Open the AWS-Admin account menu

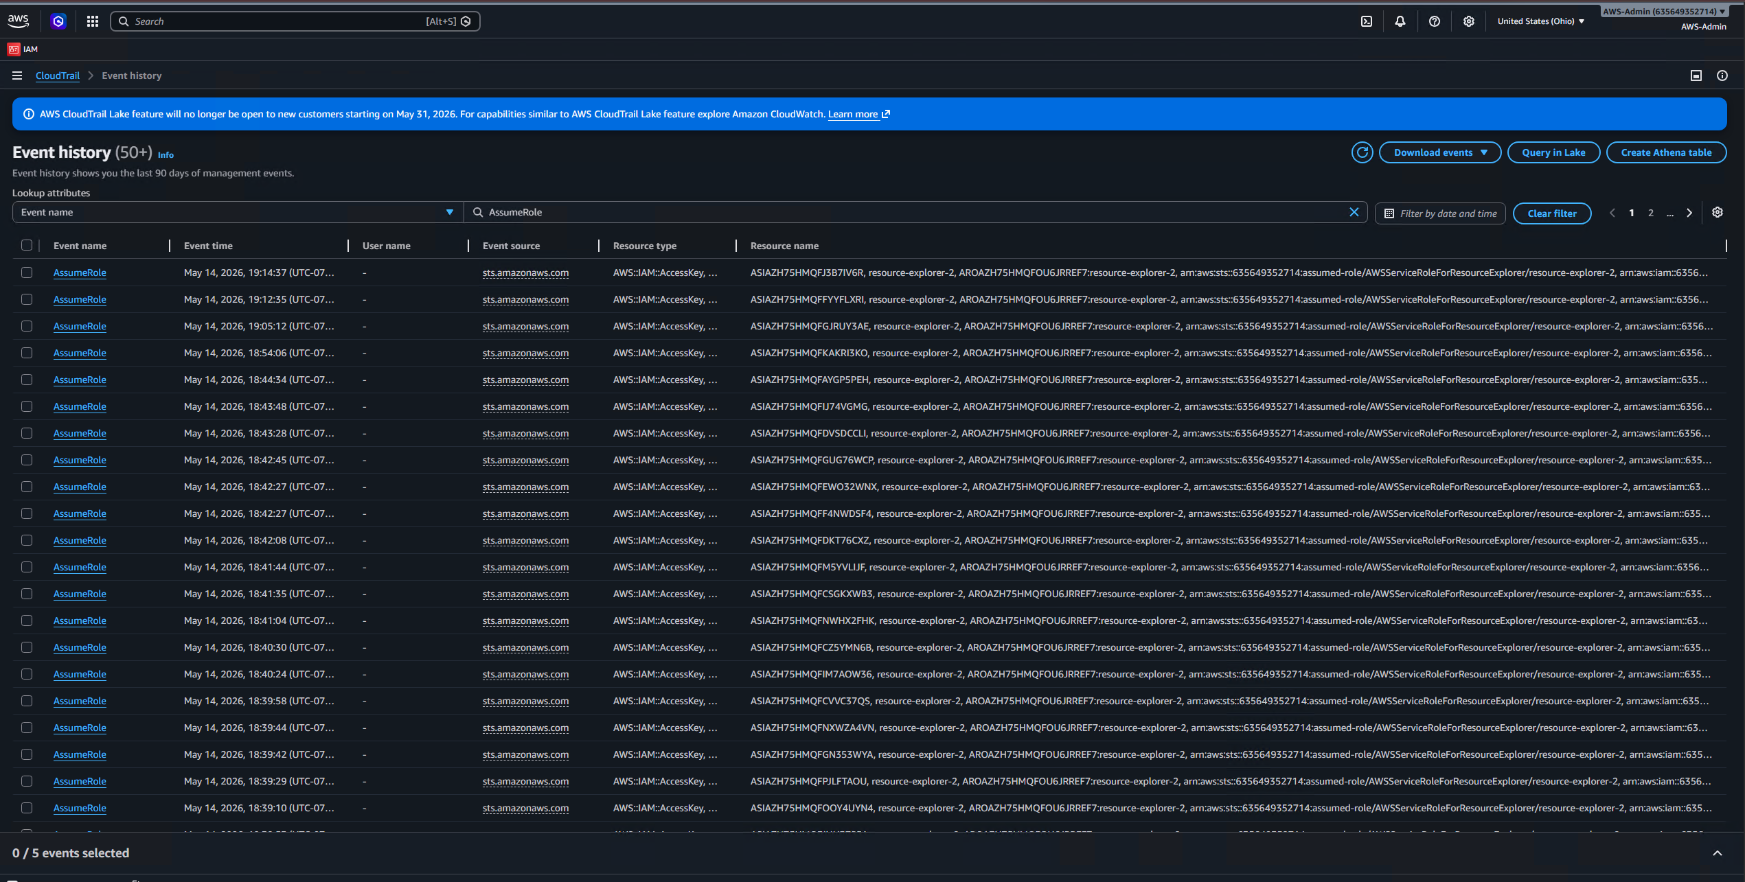(x=1663, y=12)
